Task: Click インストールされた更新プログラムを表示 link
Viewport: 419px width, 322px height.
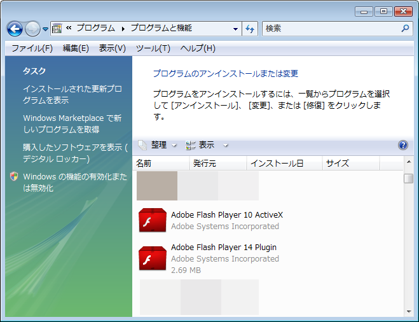Action: pos(72,94)
